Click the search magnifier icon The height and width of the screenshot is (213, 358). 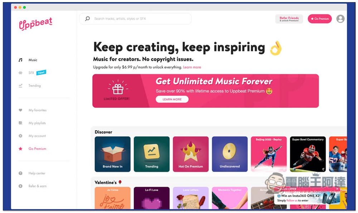(x=87, y=19)
